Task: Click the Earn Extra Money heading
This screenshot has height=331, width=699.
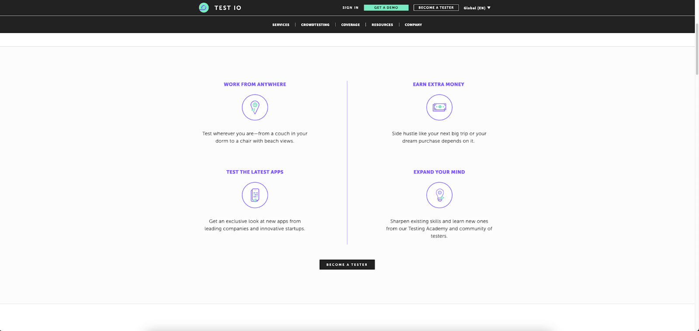Action: pos(439,84)
